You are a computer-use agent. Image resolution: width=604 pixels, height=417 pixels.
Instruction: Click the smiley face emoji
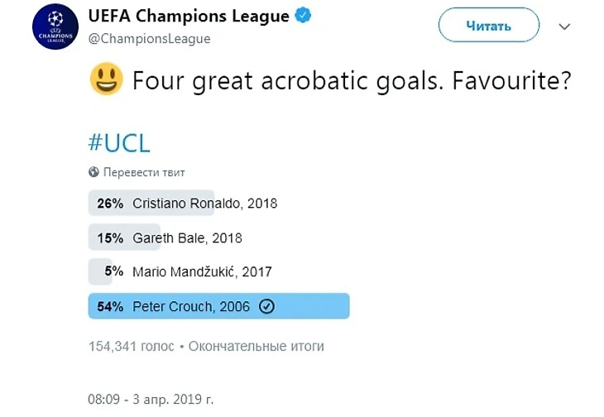(x=106, y=80)
